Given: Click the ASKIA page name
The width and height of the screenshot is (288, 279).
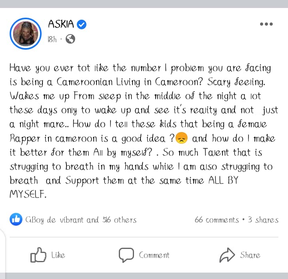Looking at the screenshot, I should tap(61, 24).
